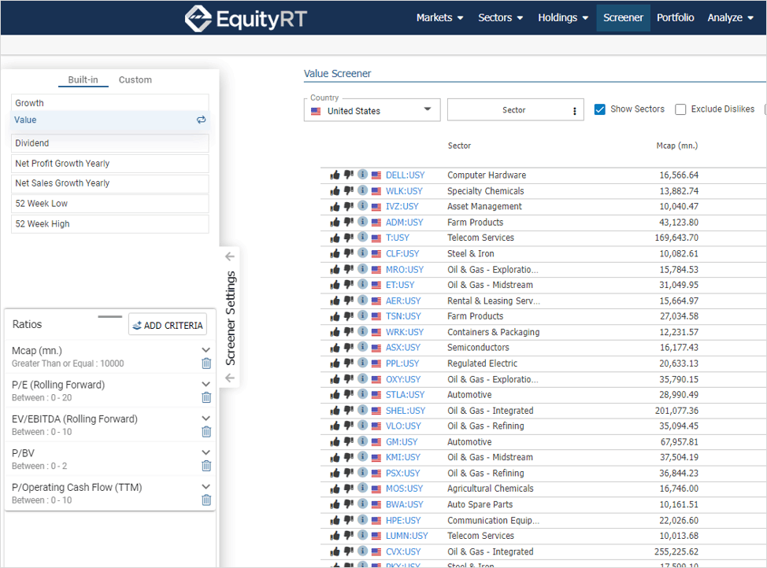Select Net Profit Growth Yearly screener
This screenshot has height=568, width=767.
coord(110,164)
